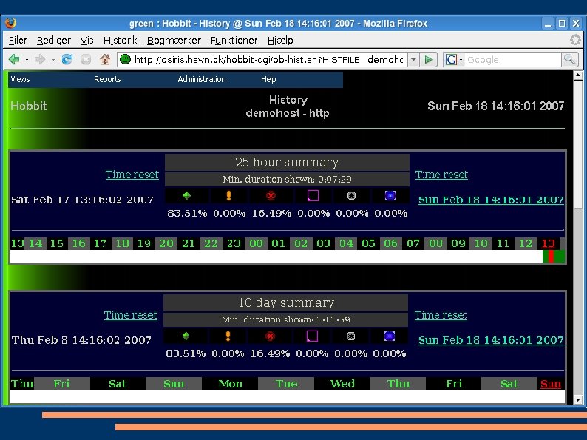The height and width of the screenshot is (440, 587).
Task: Click in the URL address field
Action: [x=268, y=60]
